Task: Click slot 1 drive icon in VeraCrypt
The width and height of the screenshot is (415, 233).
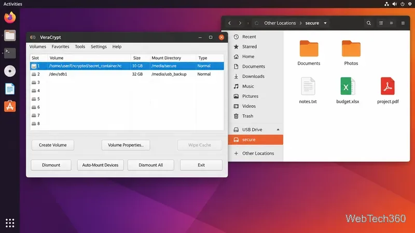Action: tap(34, 66)
